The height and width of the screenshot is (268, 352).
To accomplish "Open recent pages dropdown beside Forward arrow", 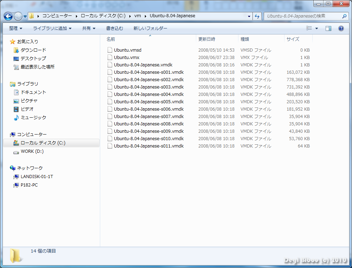I will (25, 17).
